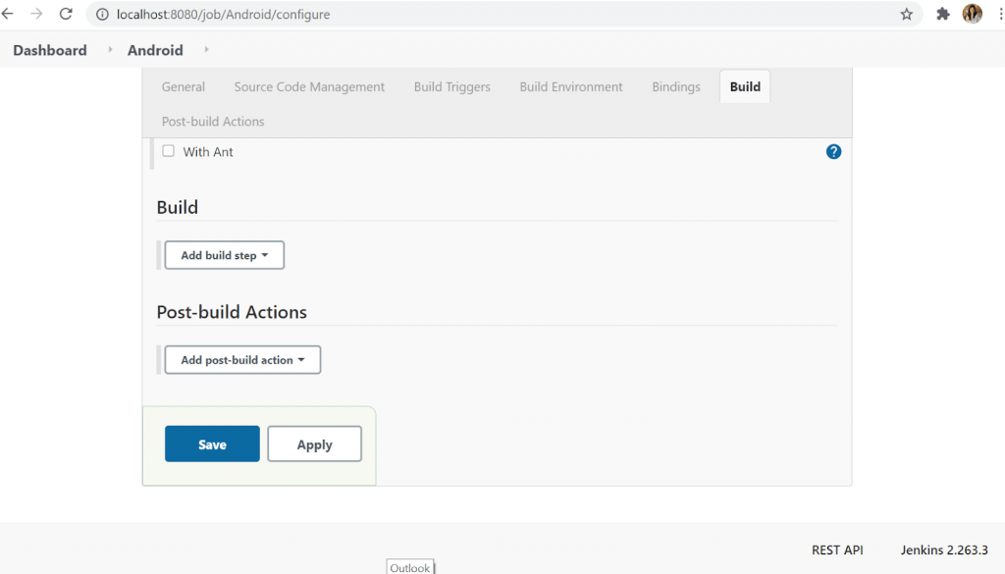This screenshot has height=574, width=1005.
Task: Open Chrome three-dot menu
Action: (x=1000, y=14)
